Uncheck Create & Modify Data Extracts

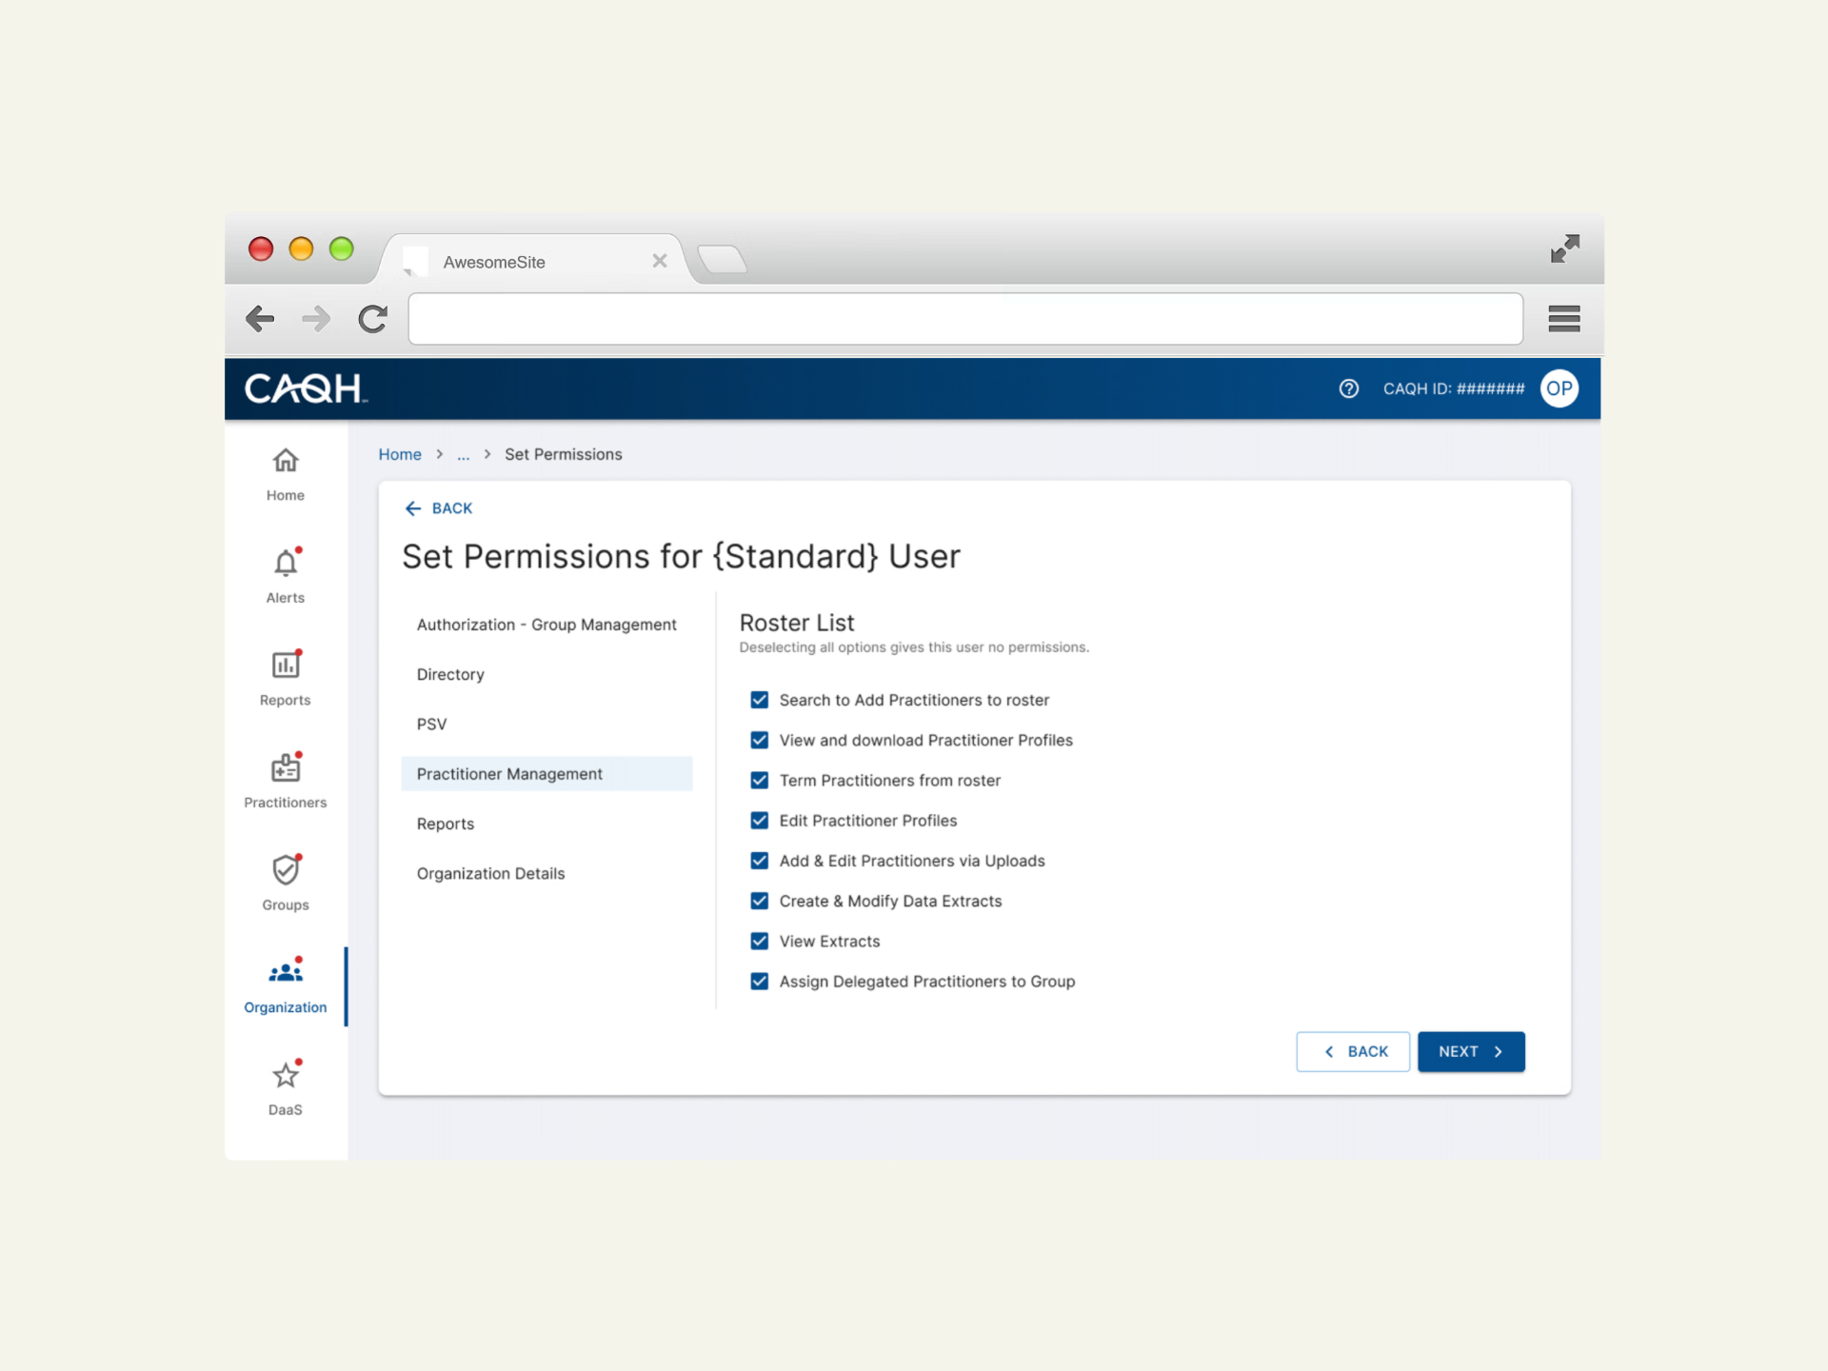point(759,901)
